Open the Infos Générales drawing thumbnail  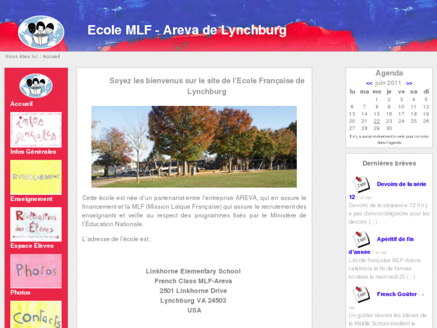coord(36,129)
